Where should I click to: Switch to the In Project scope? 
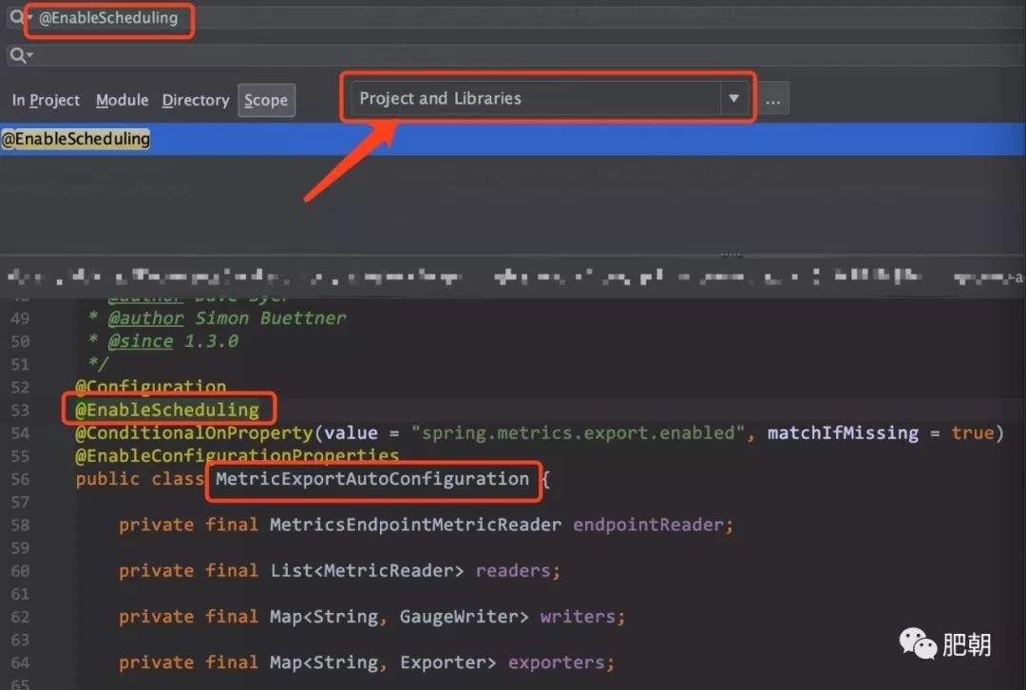pos(46,100)
